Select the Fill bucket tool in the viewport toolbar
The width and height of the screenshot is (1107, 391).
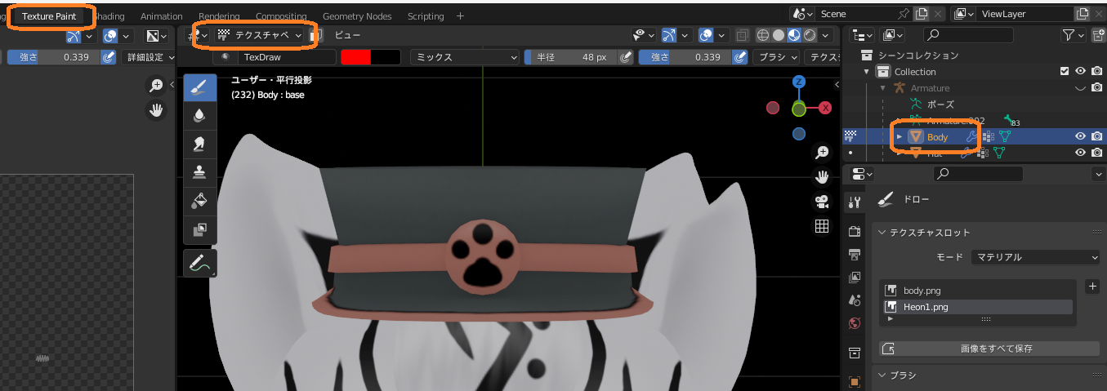click(x=200, y=201)
